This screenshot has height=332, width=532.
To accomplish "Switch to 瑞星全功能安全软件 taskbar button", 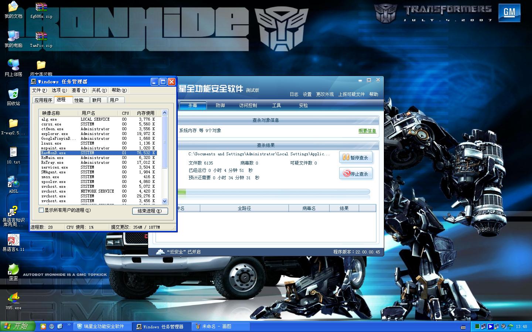I will [103, 327].
